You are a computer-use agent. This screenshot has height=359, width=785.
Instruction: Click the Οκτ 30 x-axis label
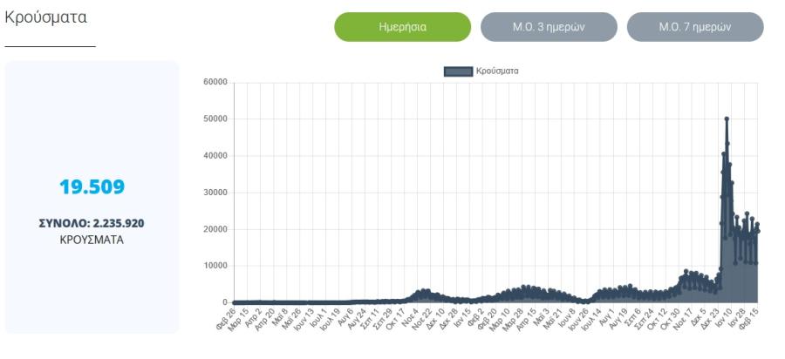(671, 318)
